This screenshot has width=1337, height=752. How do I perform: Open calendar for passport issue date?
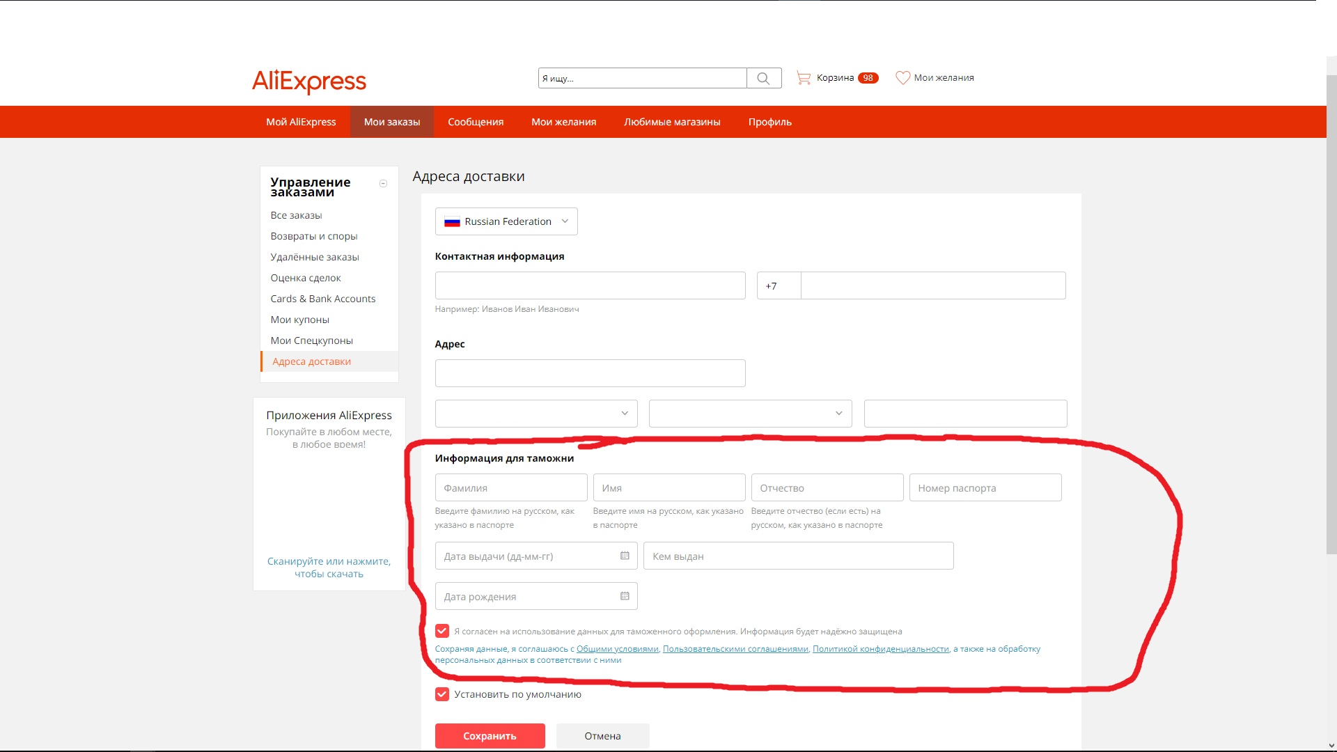[x=625, y=556]
